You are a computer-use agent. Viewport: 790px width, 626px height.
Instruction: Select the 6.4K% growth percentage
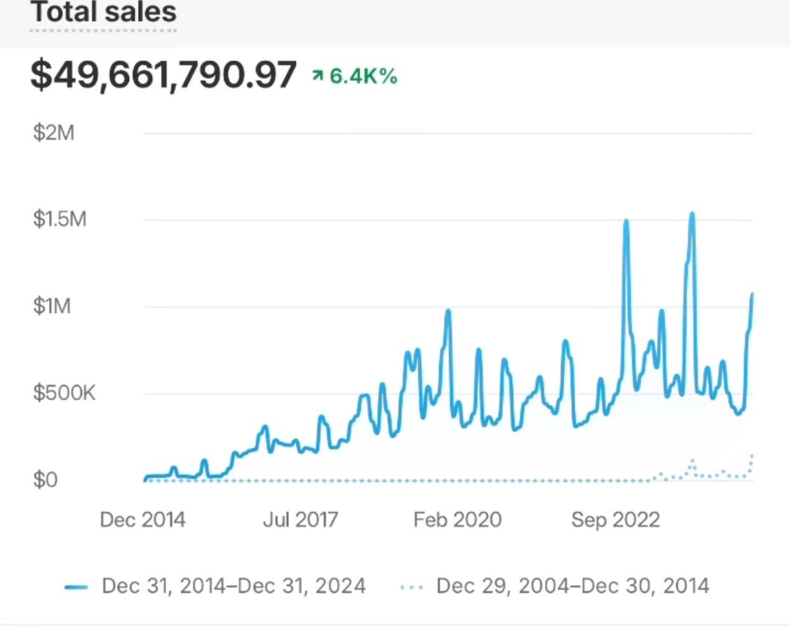[363, 76]
